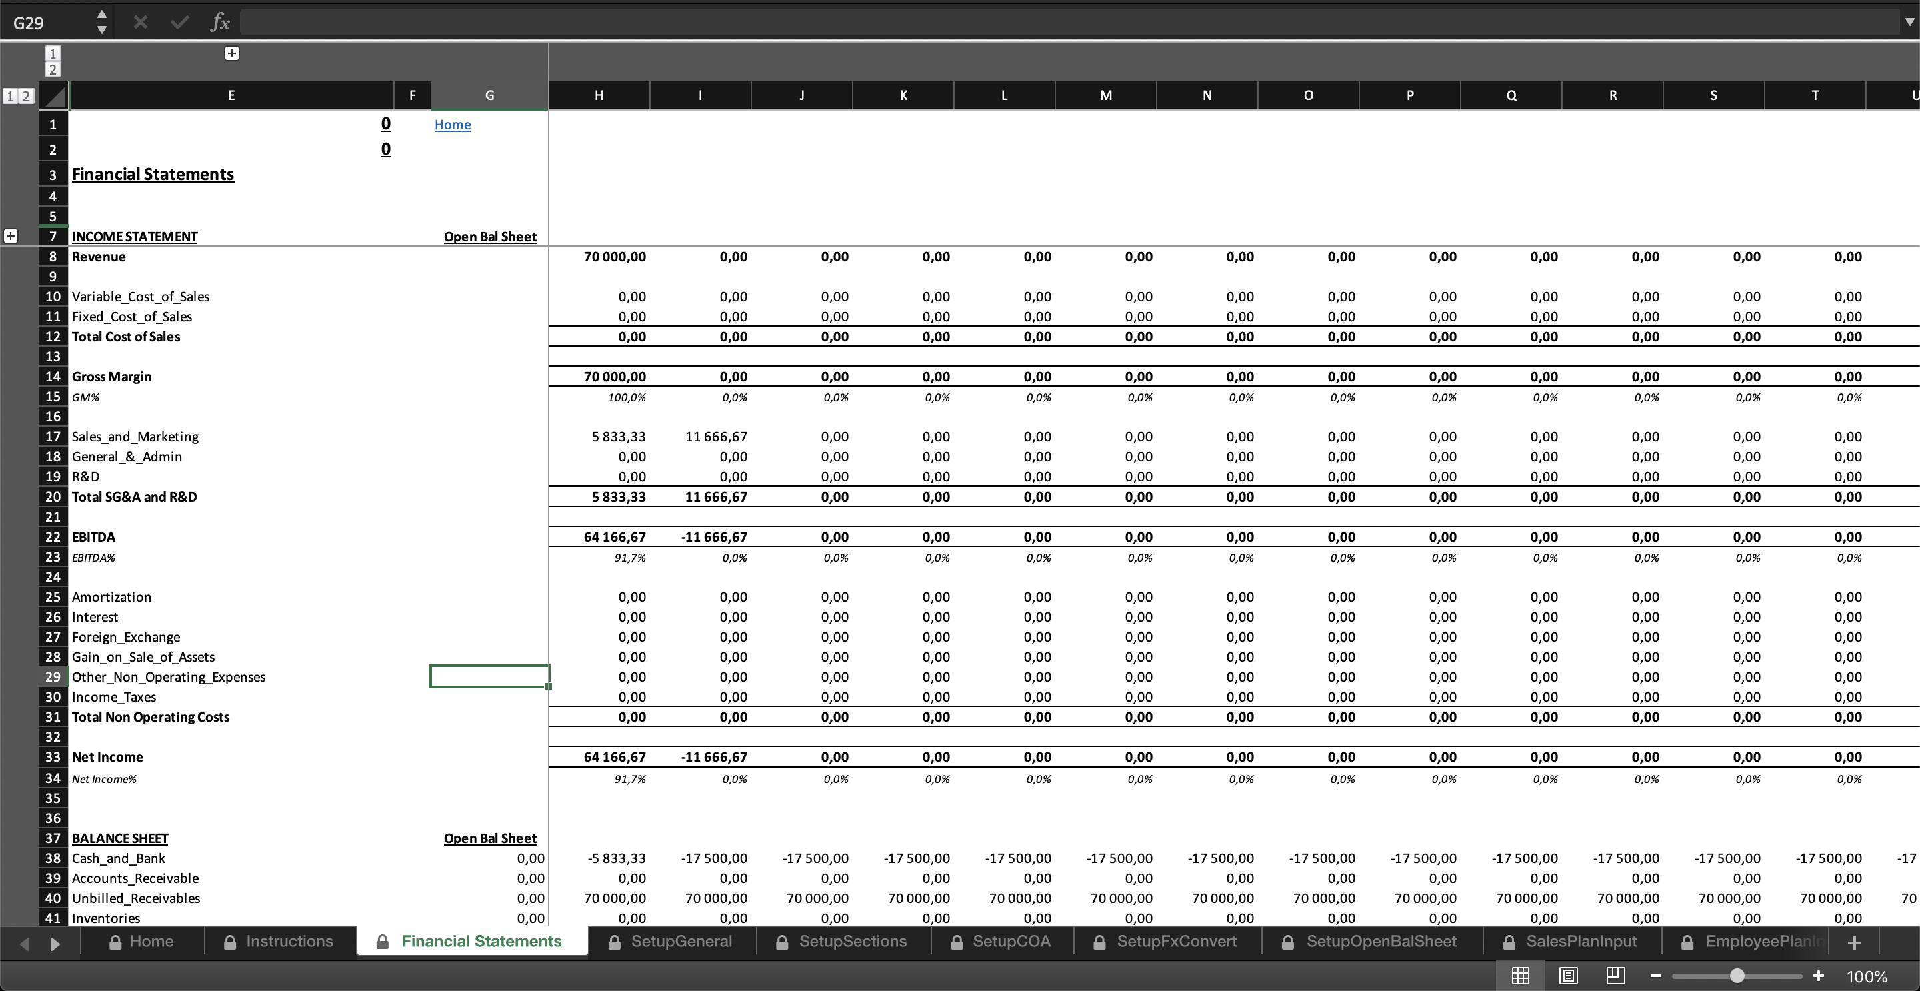1920x991 pixels.
Task: Switch to Page Layout view icon
Action: (x=1568, y=976)
